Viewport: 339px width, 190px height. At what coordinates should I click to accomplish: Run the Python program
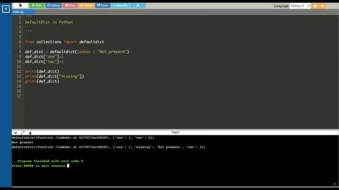point(37,5)
